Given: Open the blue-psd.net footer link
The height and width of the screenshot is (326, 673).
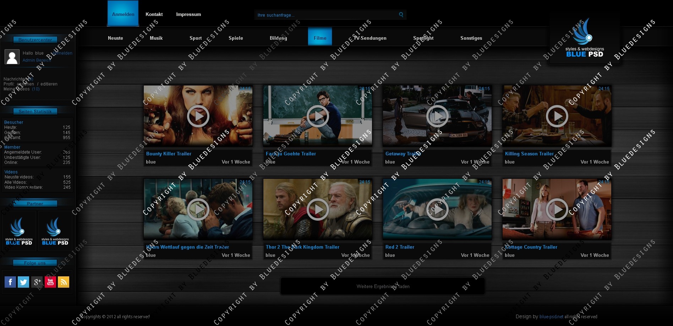Looking at the screenshot, I should coord(551,316).
